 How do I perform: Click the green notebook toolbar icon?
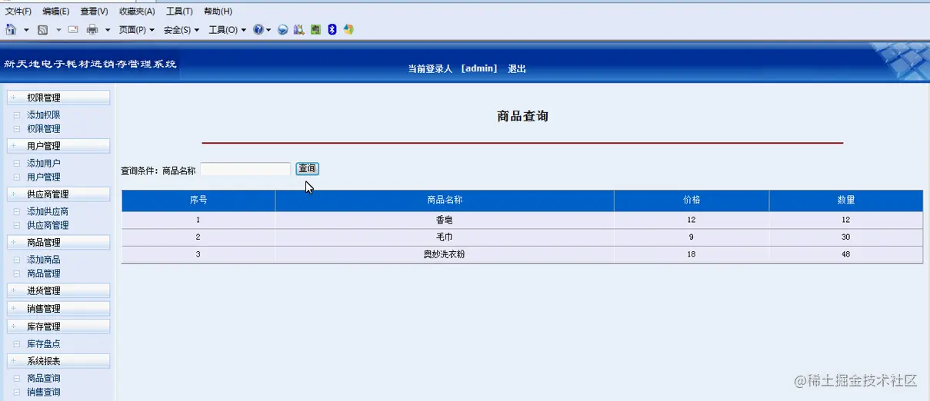(315, 30)
